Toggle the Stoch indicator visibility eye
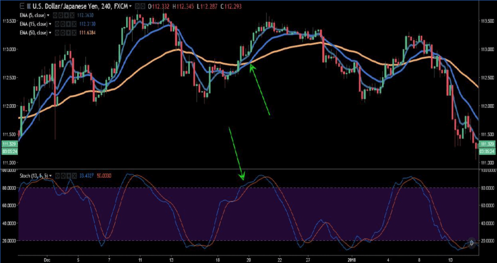Screen dimensions: 497x263 click(x=57, y=174)
